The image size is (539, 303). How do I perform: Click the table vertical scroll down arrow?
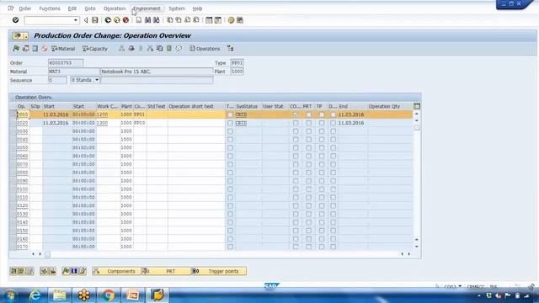(x=417, y=247)
